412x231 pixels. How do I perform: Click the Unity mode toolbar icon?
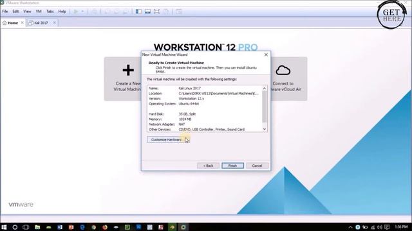[x=166, y=12]
